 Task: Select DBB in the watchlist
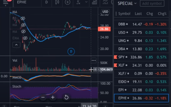pos(141,24)
